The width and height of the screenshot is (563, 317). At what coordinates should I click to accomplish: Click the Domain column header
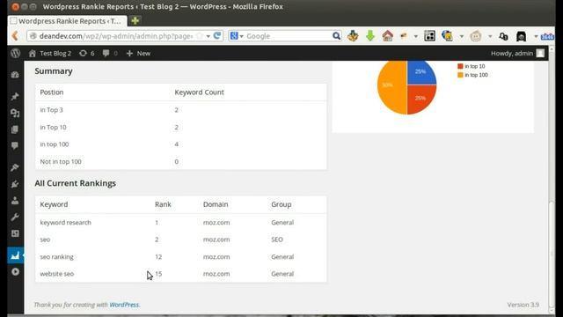pos(216,204)
